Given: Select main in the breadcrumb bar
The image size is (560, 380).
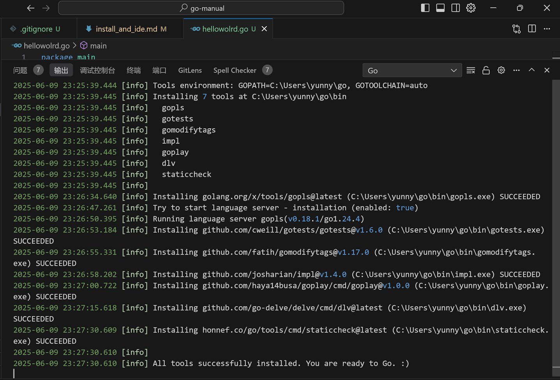Looking at the screenshot, I should tap(98, 46).
